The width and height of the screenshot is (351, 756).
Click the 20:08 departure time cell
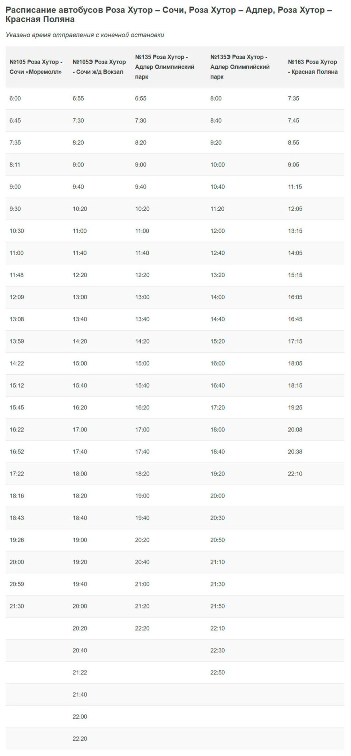pos(295,430)
